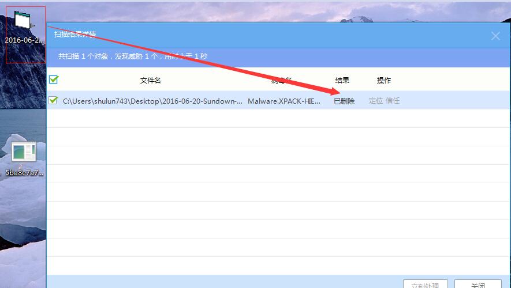Viewport: 511px width, 288px height.
Task: Click the 定位 link for the malware row
Action: click(x=376, y=101)
